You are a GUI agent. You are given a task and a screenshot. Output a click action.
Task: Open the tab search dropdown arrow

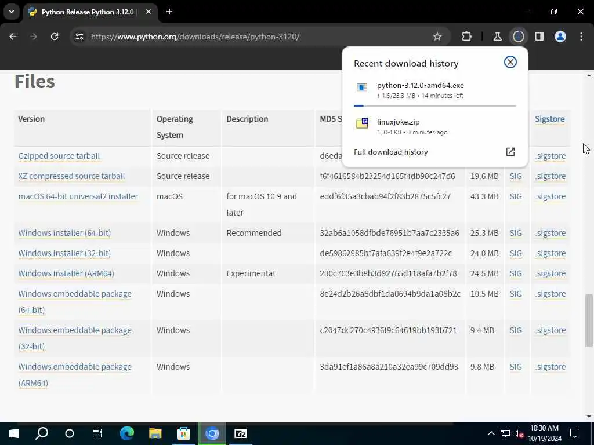click(12, 12)
